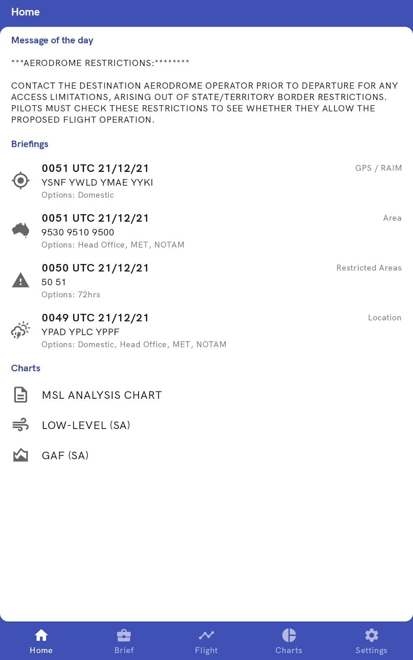413x660 pixels.
Task: Open the LOW-LEVEL (SA) chart
Action: tap(86, 425)
